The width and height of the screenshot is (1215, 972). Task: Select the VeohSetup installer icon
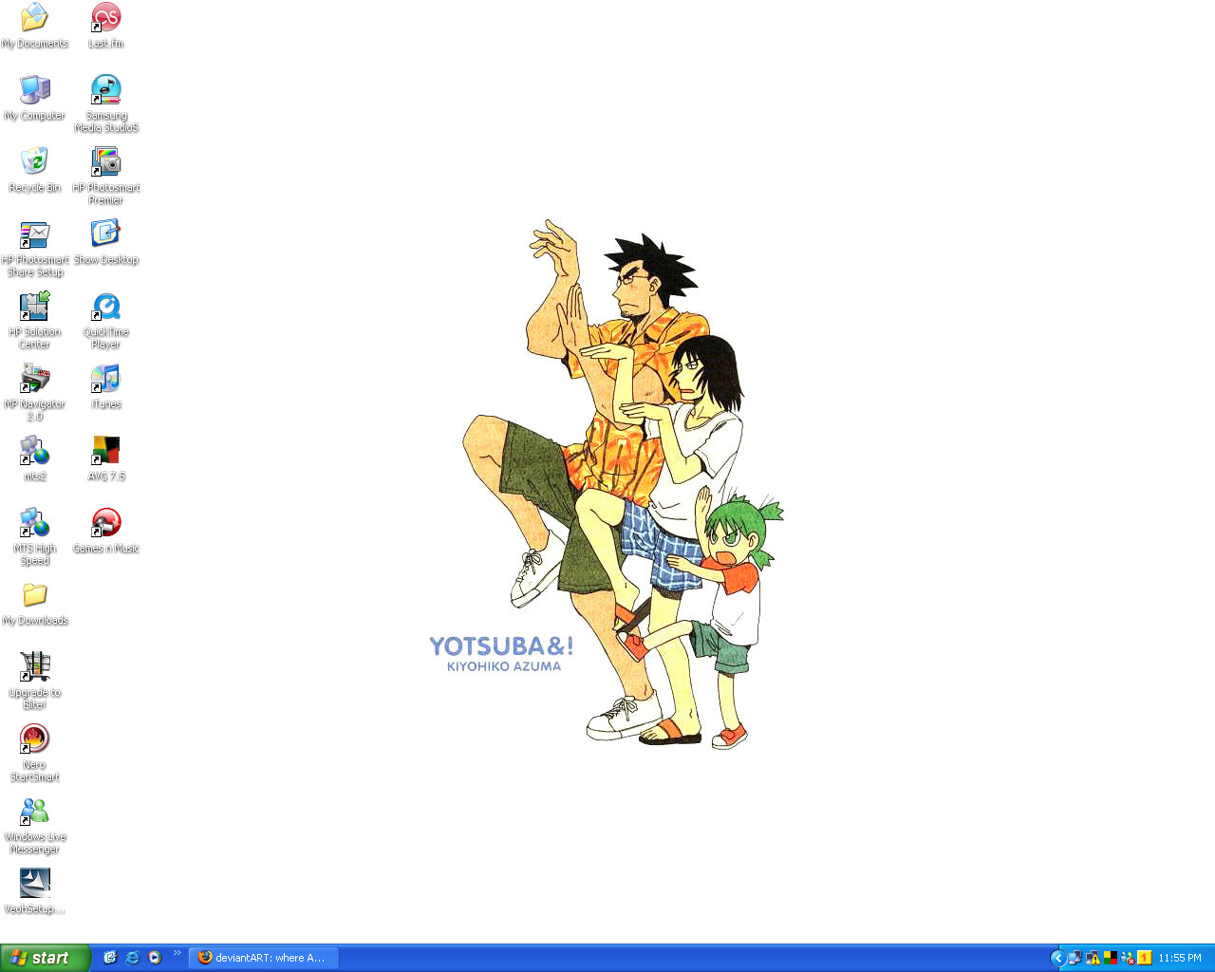point(35,890)
